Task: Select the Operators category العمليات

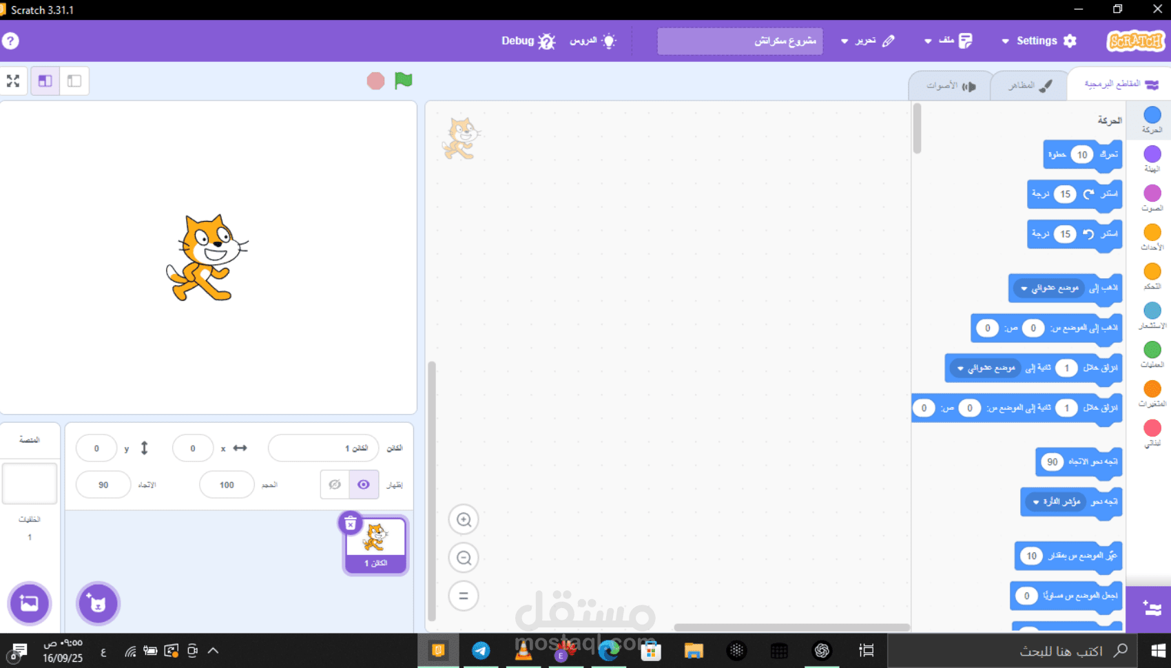Action: [x=1152, y=355]
